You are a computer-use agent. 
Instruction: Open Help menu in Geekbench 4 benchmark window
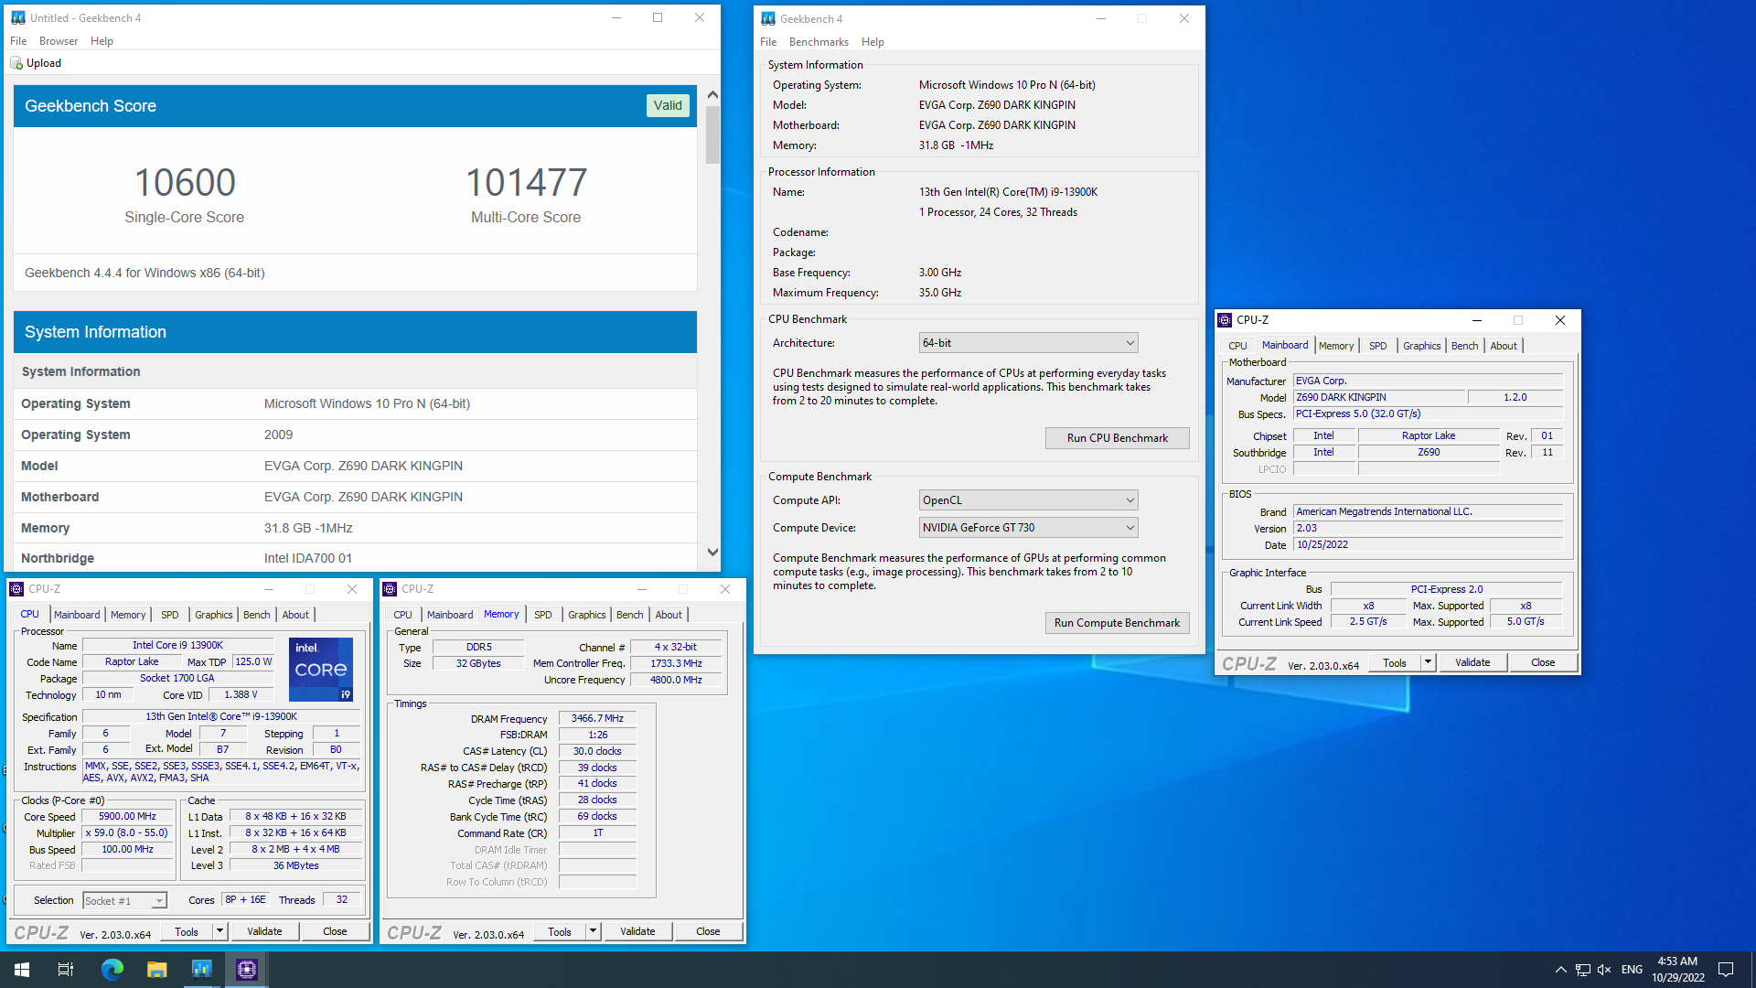pos(873,42)
